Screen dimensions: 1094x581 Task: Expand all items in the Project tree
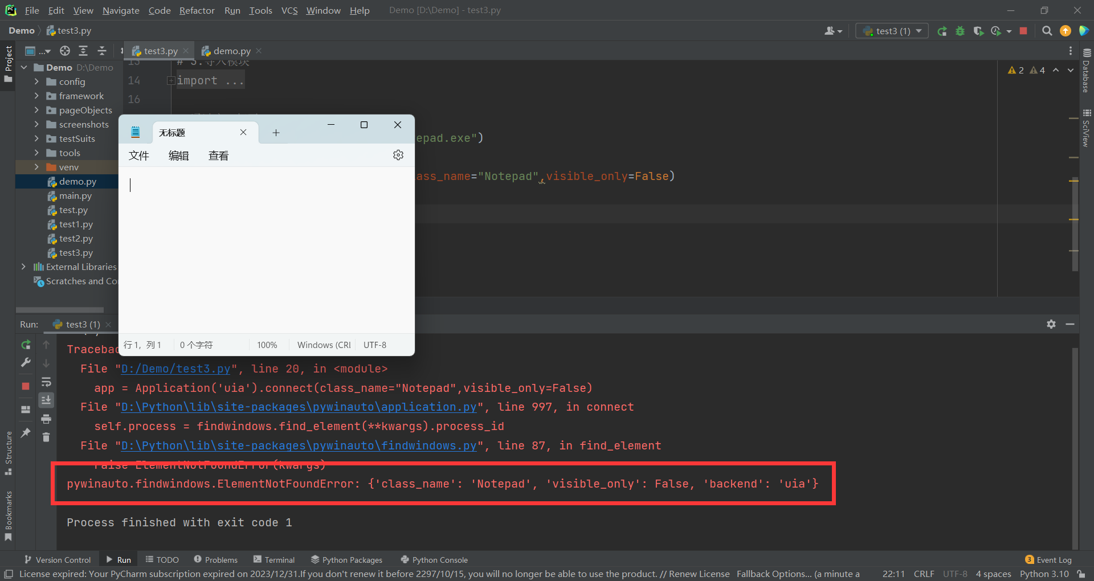point(83,51)
